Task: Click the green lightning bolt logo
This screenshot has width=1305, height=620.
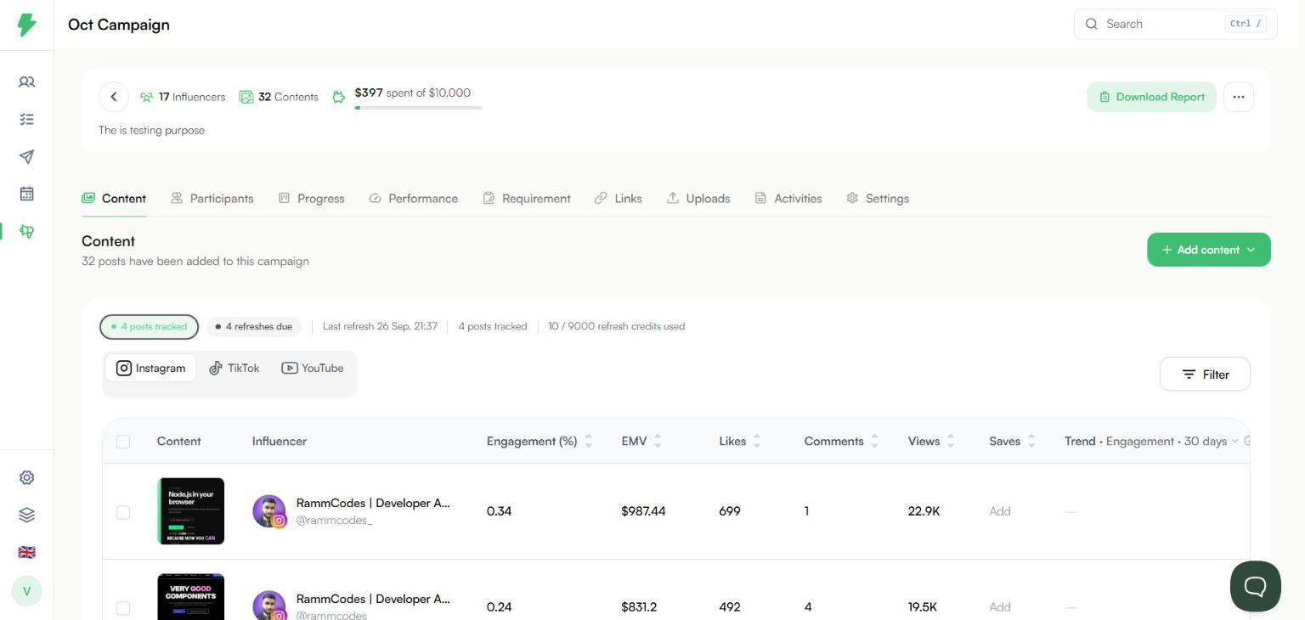Action: pos(27,25)
